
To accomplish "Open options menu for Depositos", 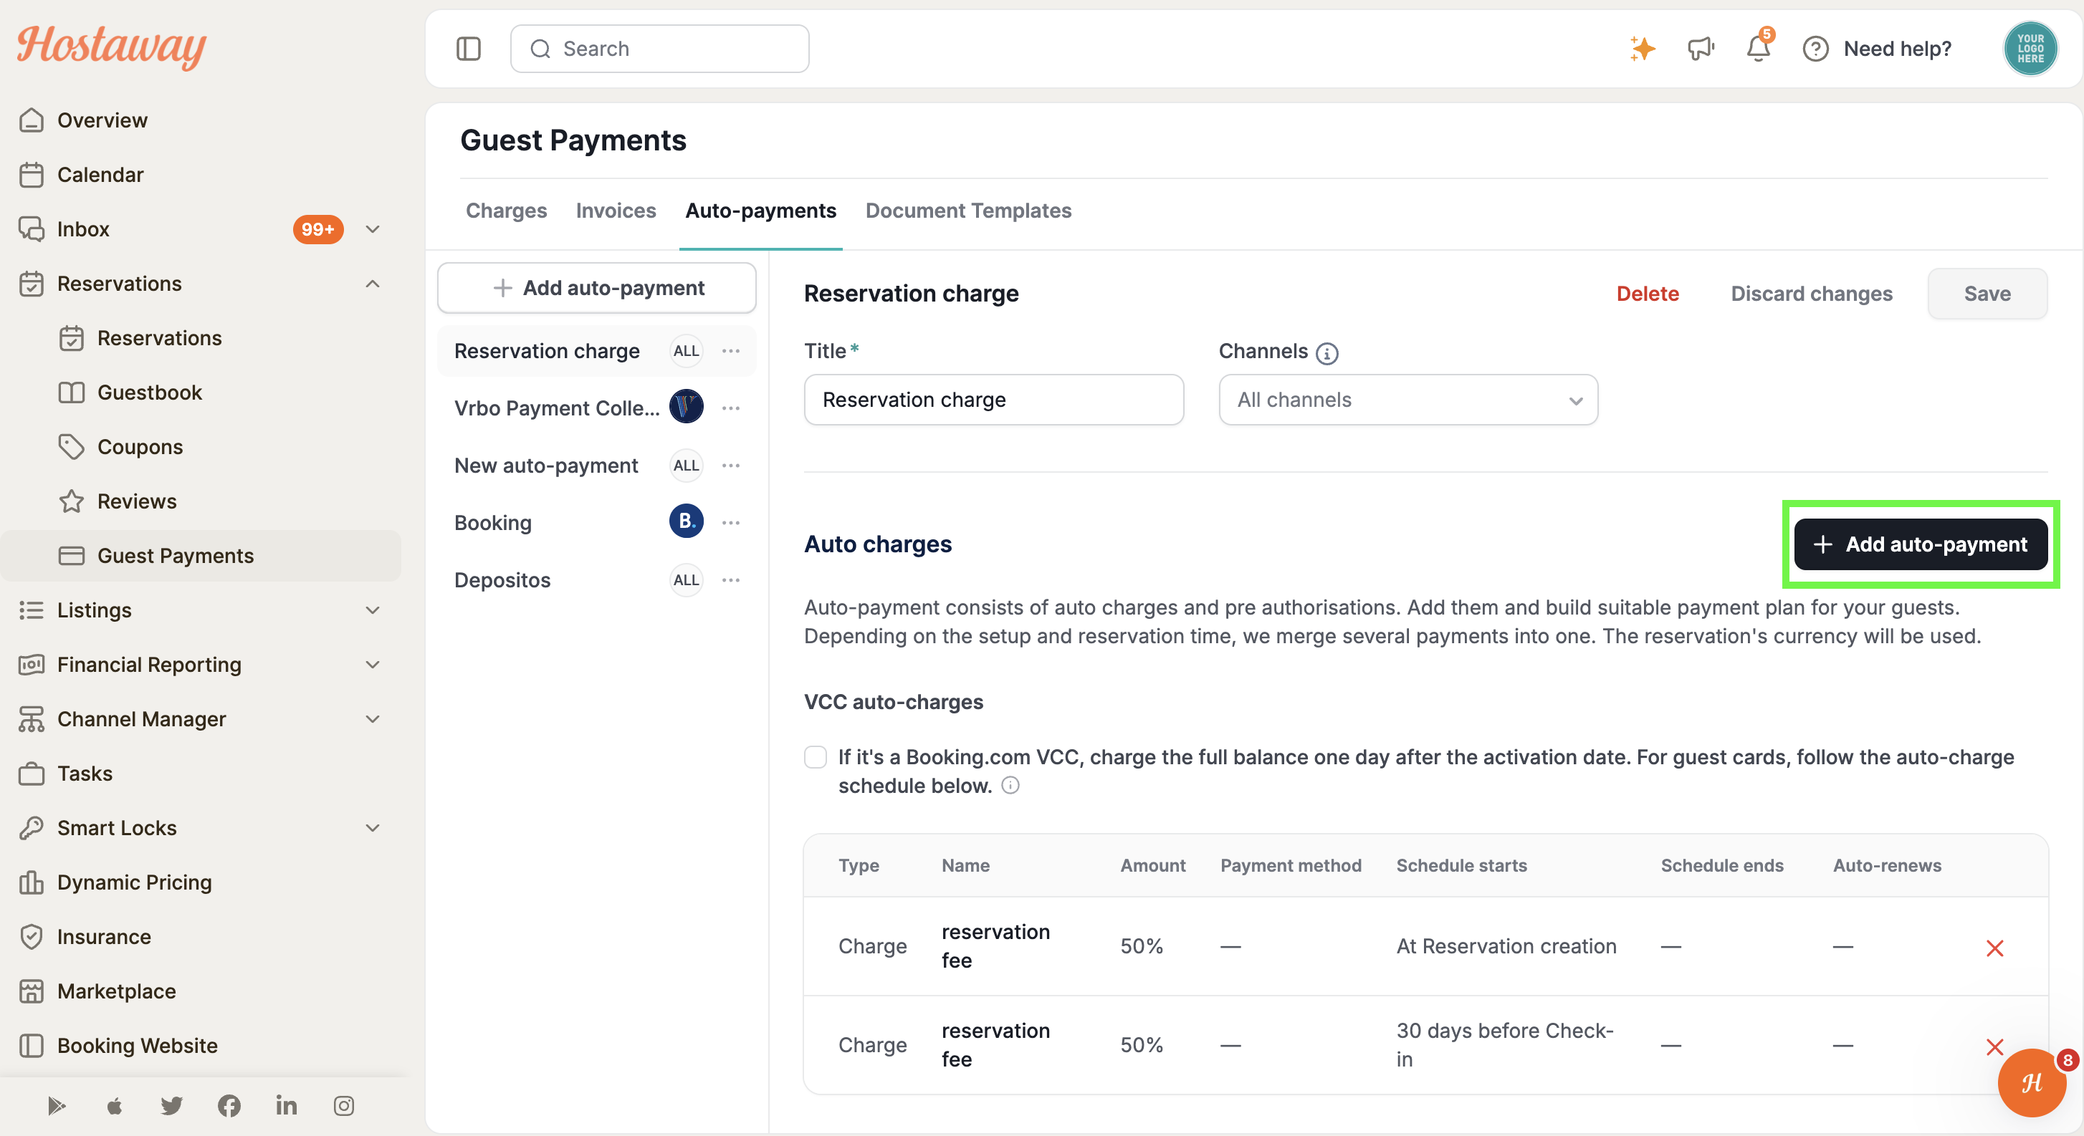I will pos(730,580).
